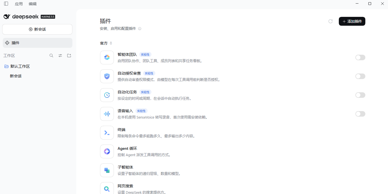
Task: Click the 自动化任务 clock icon
Action: [107, 95]
